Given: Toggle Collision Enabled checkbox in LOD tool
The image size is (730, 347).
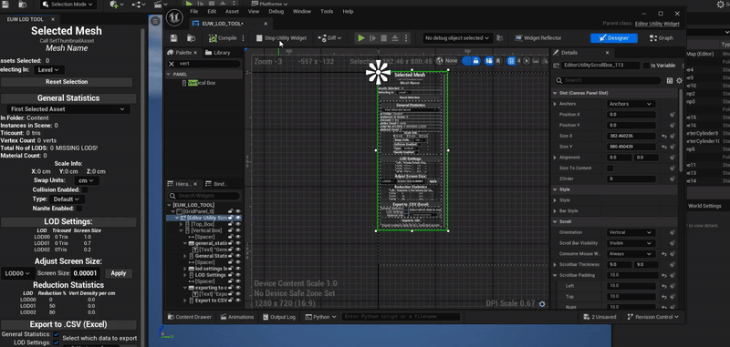Looking at the screenshot, I should click(x=85, y=190).
